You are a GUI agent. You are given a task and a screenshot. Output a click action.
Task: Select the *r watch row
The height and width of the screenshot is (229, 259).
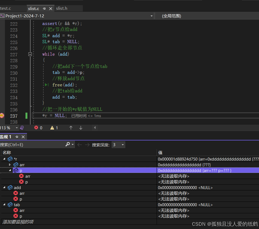point(130,159)
